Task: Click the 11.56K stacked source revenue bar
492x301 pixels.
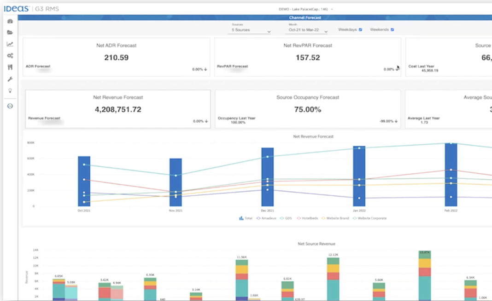Action: point(241,280)
